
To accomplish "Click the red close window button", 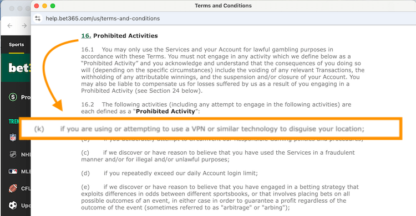I will tap(37, 6).
